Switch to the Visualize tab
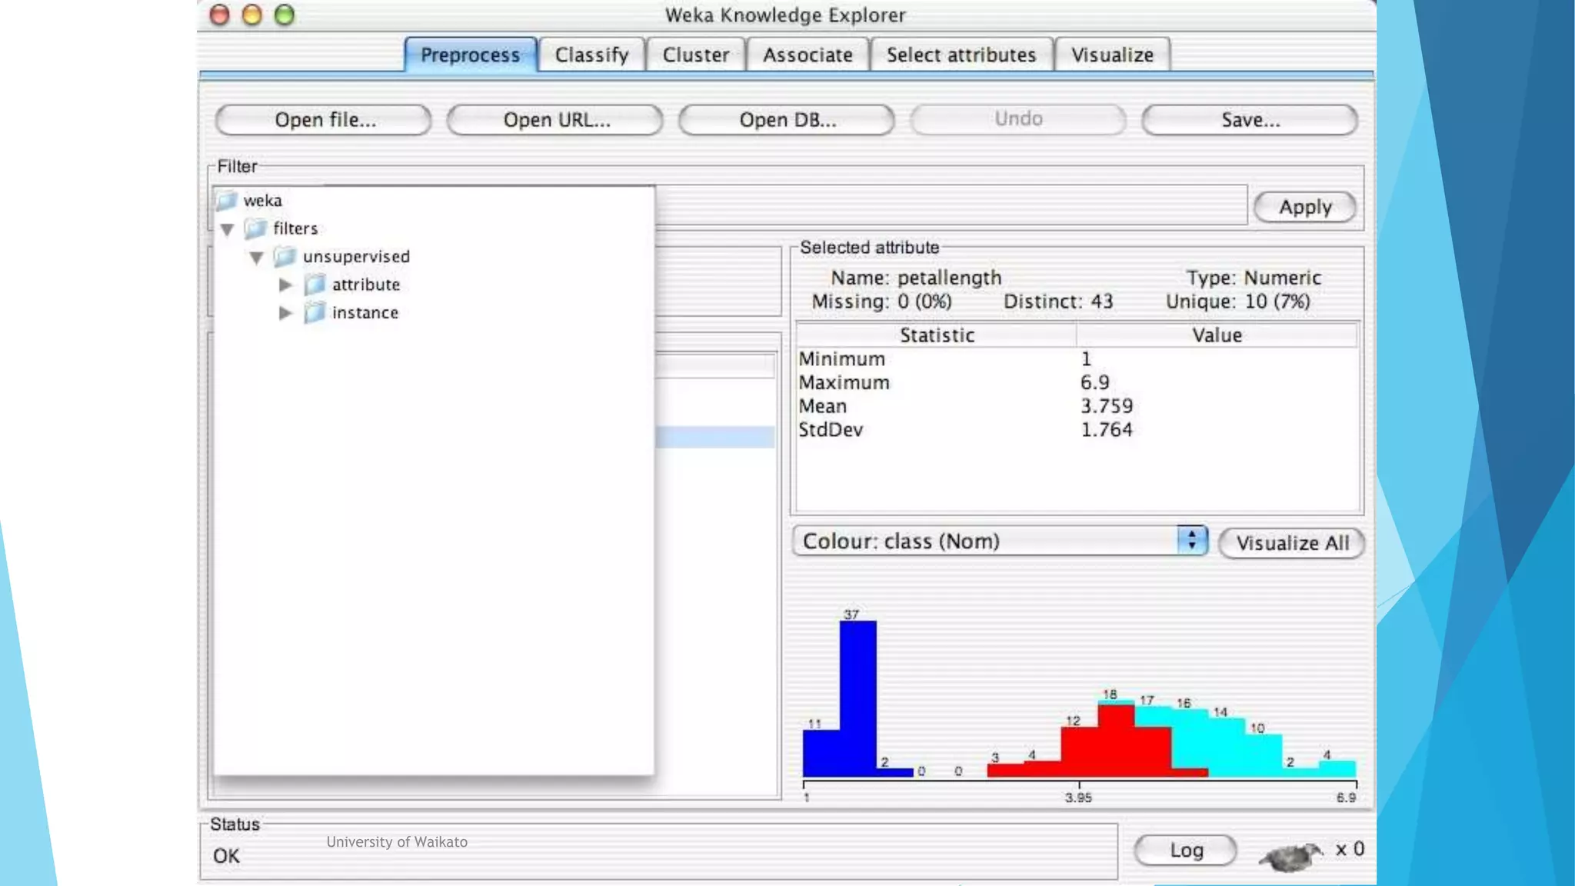This screenshot has width=1575, height=886. 1112,55
